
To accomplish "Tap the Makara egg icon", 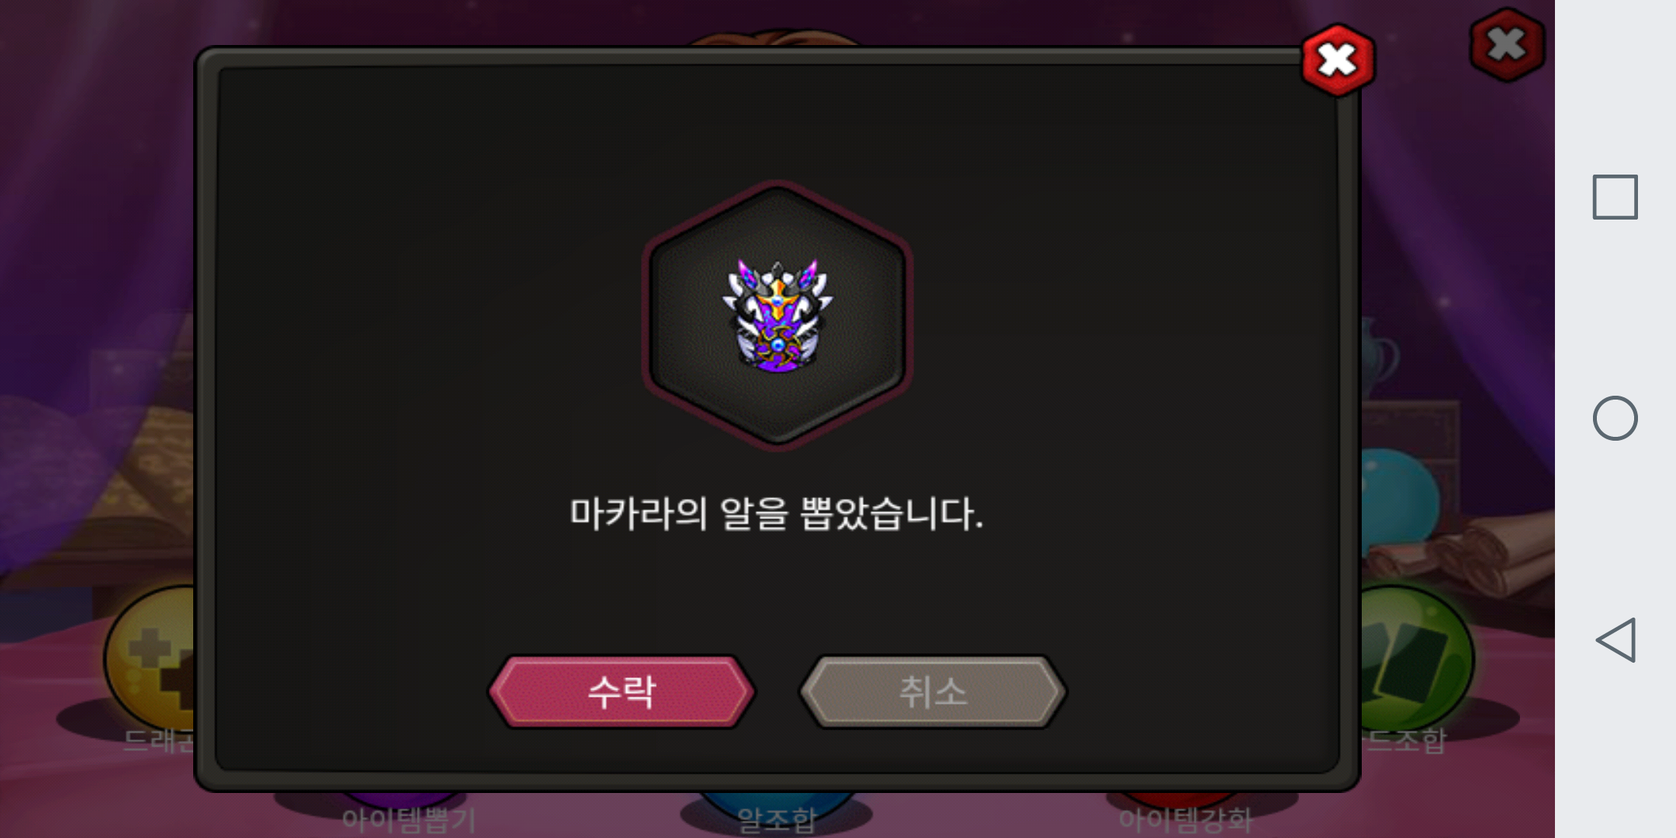I will [777, 315].
